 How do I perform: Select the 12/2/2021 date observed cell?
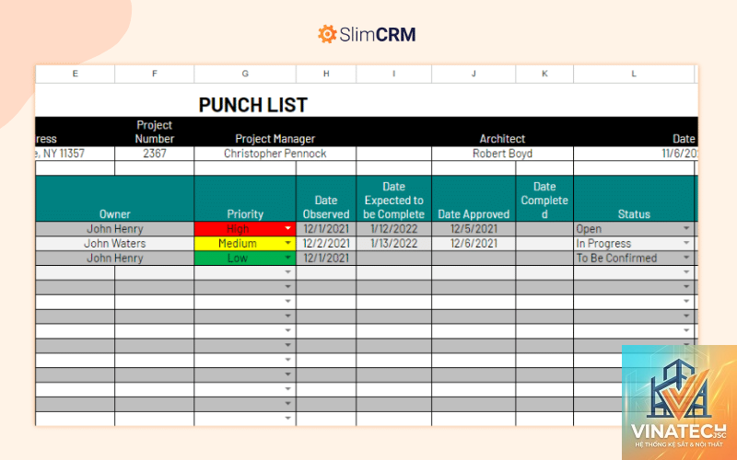[x=326, y=243]
